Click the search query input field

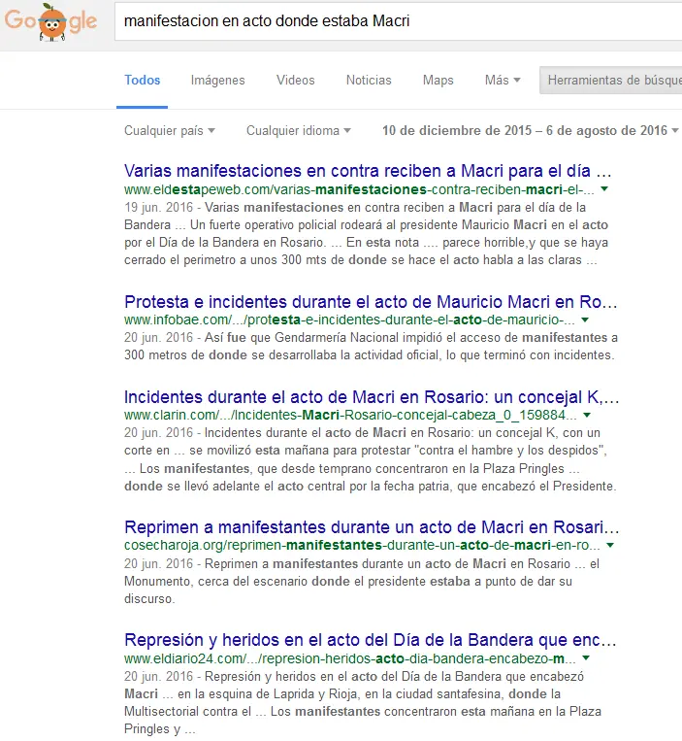click(399, 21)
